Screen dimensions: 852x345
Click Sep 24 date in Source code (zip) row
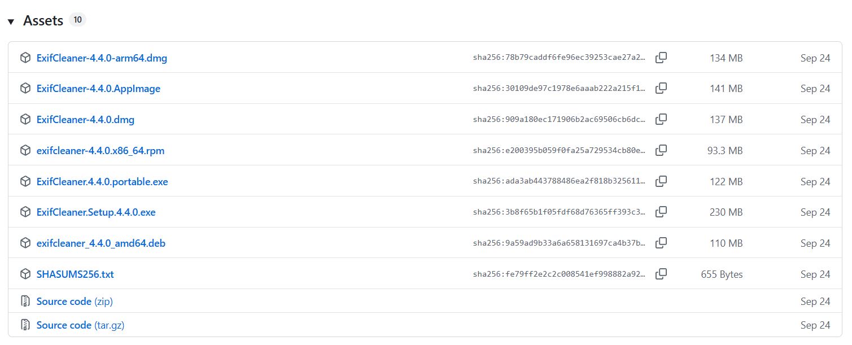click(815, 302)
